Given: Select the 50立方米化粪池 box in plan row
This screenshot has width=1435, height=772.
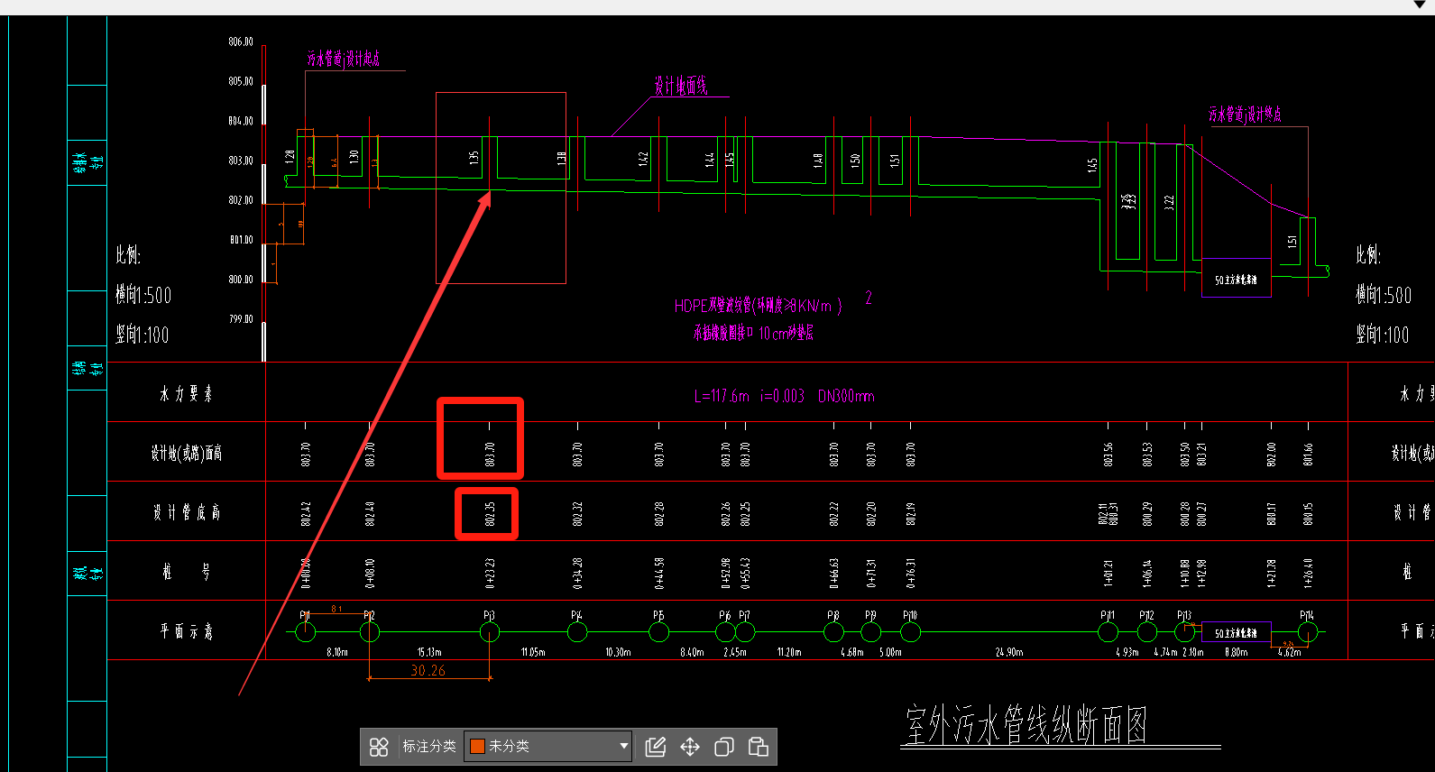Looking at the screenshot, I should (x=1236, y=633).
